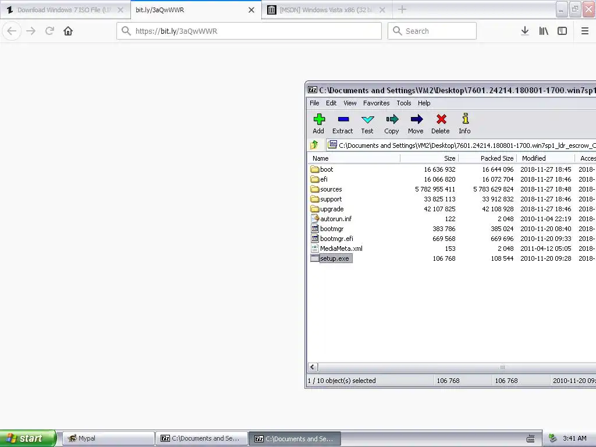Click the Extract toolbar icon
Image resolution: width=596 pixels, height=447 pixels.
342,123
